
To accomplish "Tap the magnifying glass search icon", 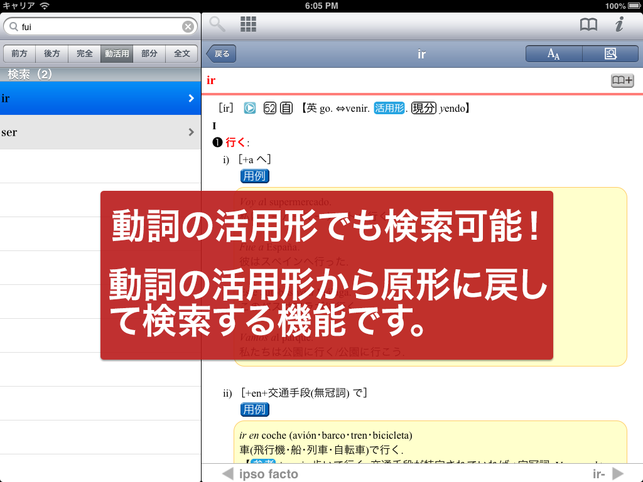I will [x=217, y=24].
